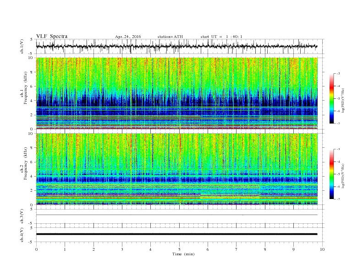Click the time axis tick label "8"
This screenshot has height=280, width=363.
tap(265, 249)
